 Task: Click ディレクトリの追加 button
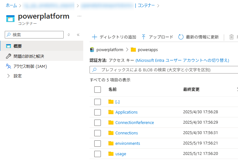tap(114, 37)
